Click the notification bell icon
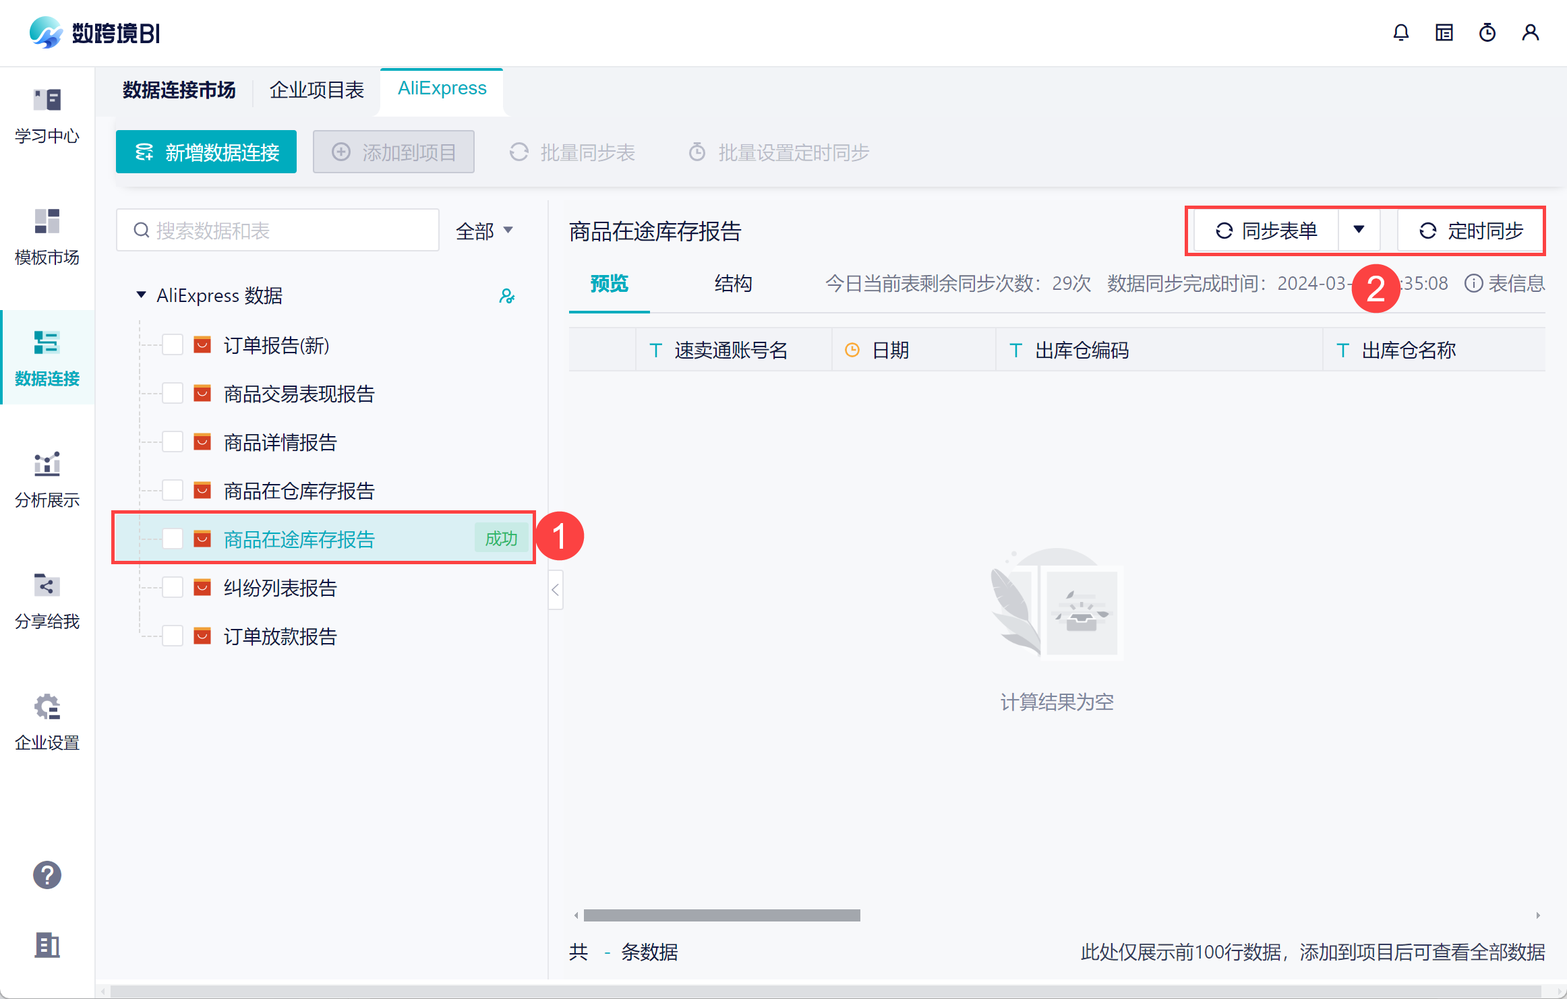The image size is (1567, 999). pos(1400,32)
